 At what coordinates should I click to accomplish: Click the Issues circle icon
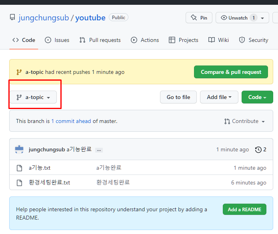coord(48,40)
